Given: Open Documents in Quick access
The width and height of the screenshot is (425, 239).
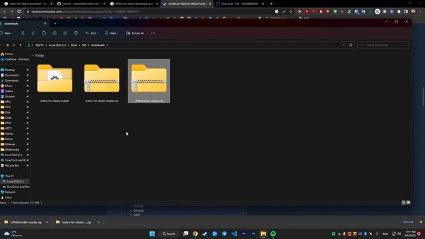Looking at the screenshot, I should coord(12,75).
